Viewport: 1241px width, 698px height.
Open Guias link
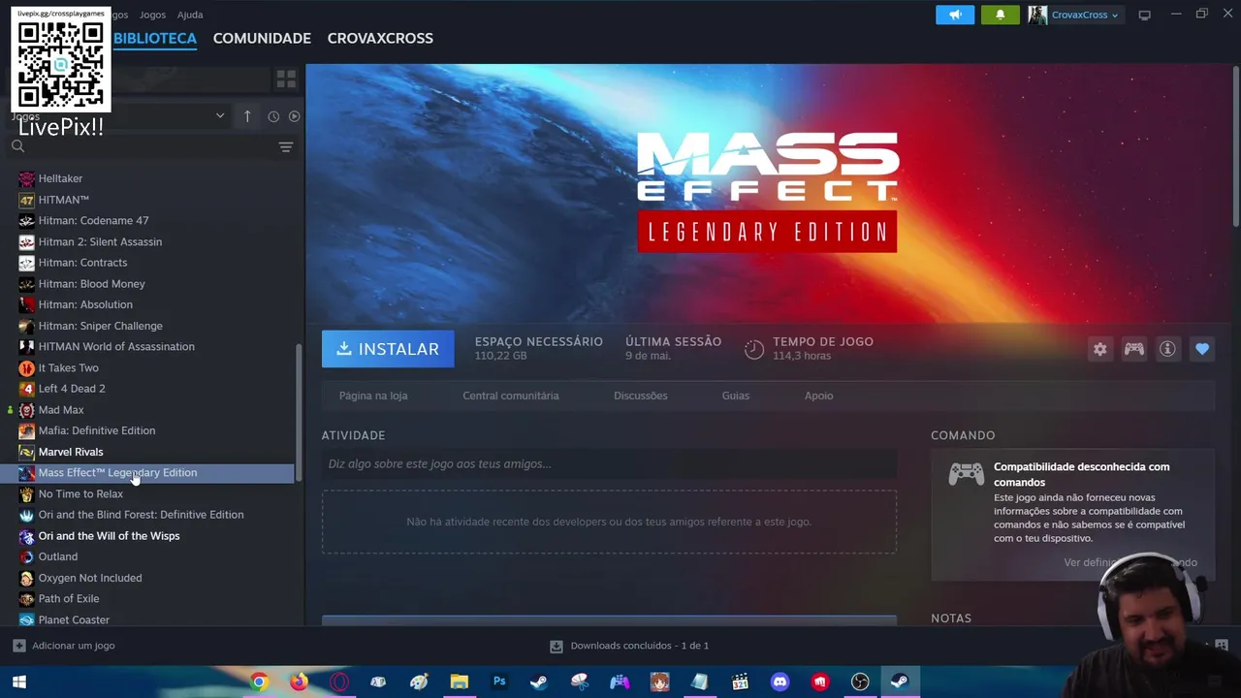736,396
